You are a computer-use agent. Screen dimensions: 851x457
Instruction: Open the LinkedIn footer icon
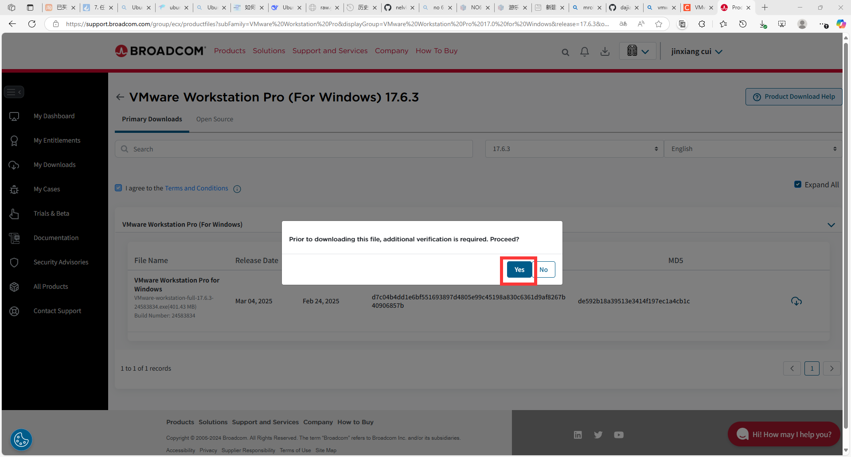[x=578, y=435]
